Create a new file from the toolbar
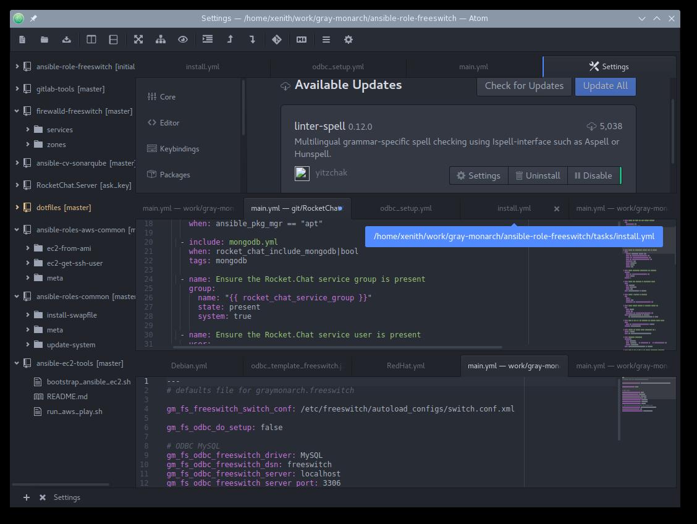The image size is (697, 524). (22, 40)
